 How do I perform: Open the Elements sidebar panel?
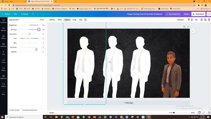(4, 45)
